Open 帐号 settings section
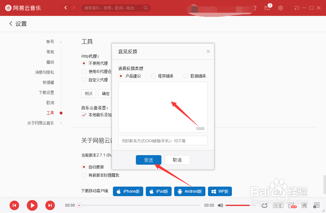The height and width of the screenshot is (213, 326). pos(50,42)
